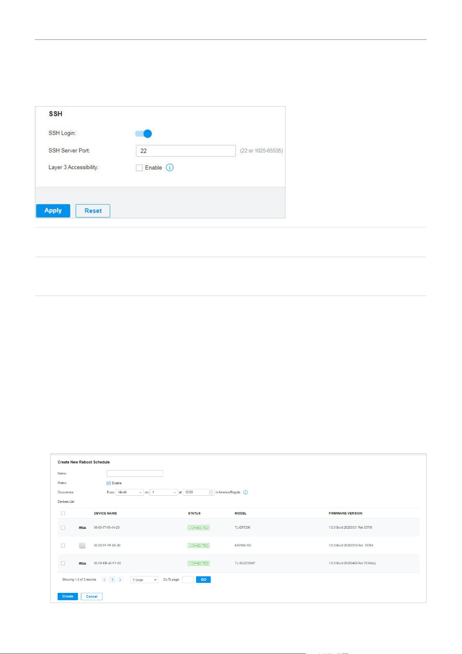Click the clock icon in the time field
The width and height of the screenshot is (462, 654).
point(211,492)
